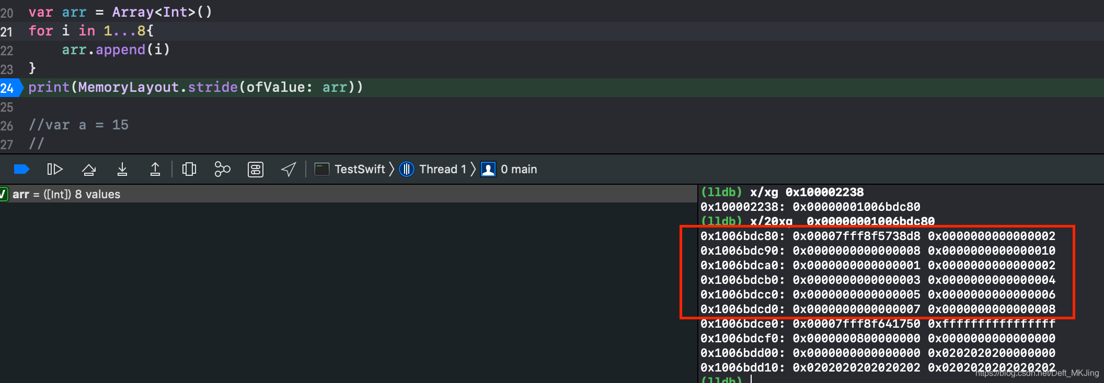The image size is (1104, 383).
Task: Click value 0xffffffffffffffff in console
Action: pyautogui.click(x=992, y=324)
